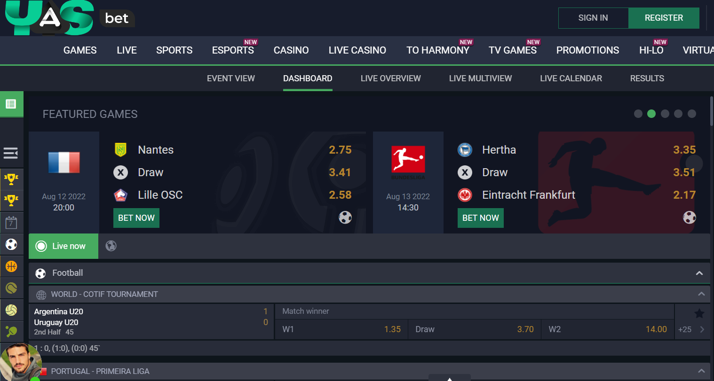Collapse the Portugal - Primeira Liga league
Viewport: 714px width, 381px height.
(x=701, y=371)
